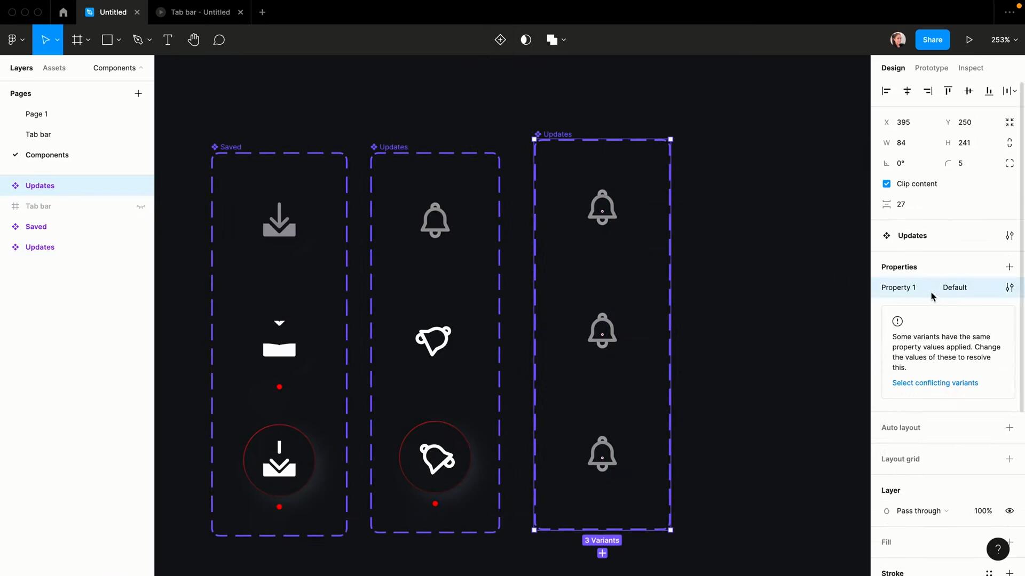Toggle layer visibility eye icon
Screen dimensions: 1025x576
point(1010,511)
